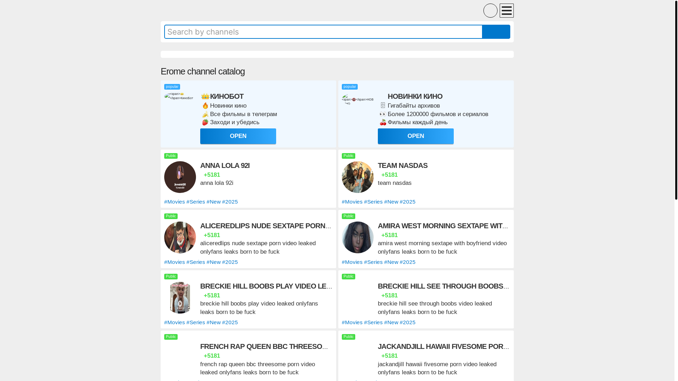Image resolution: width=678 pixels, height=381 pixels.
Task: Click the page vertical scrollbar thumb
Action: coord(676,100)
